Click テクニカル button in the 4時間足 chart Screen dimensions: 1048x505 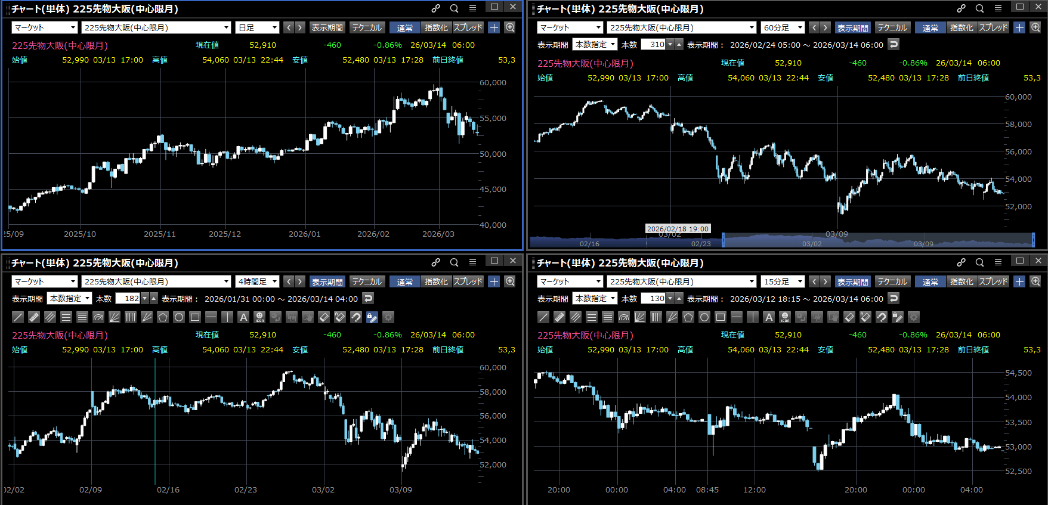[366, 281]
